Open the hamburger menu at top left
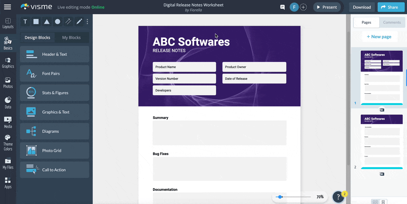This screenshot has height=204, width=407. 7,7
